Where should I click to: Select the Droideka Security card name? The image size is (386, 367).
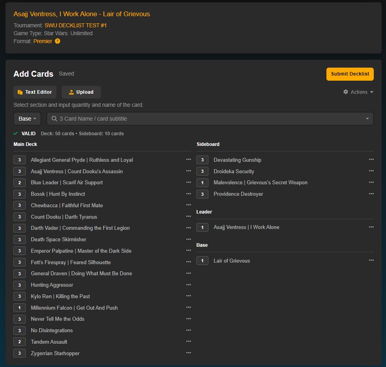234,171
